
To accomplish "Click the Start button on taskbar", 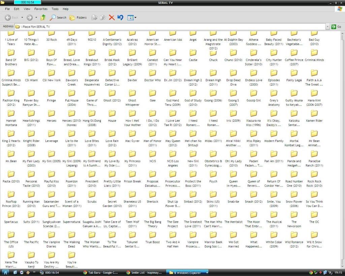I will point(5,272).
